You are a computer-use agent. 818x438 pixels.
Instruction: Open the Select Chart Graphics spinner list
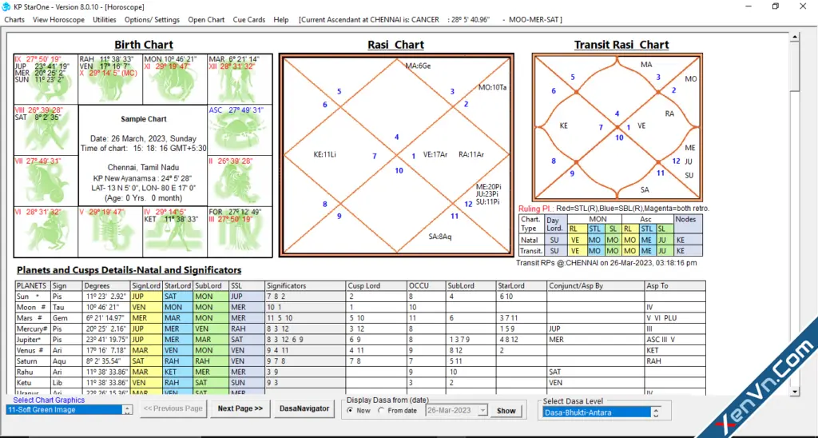pos(127,410)
